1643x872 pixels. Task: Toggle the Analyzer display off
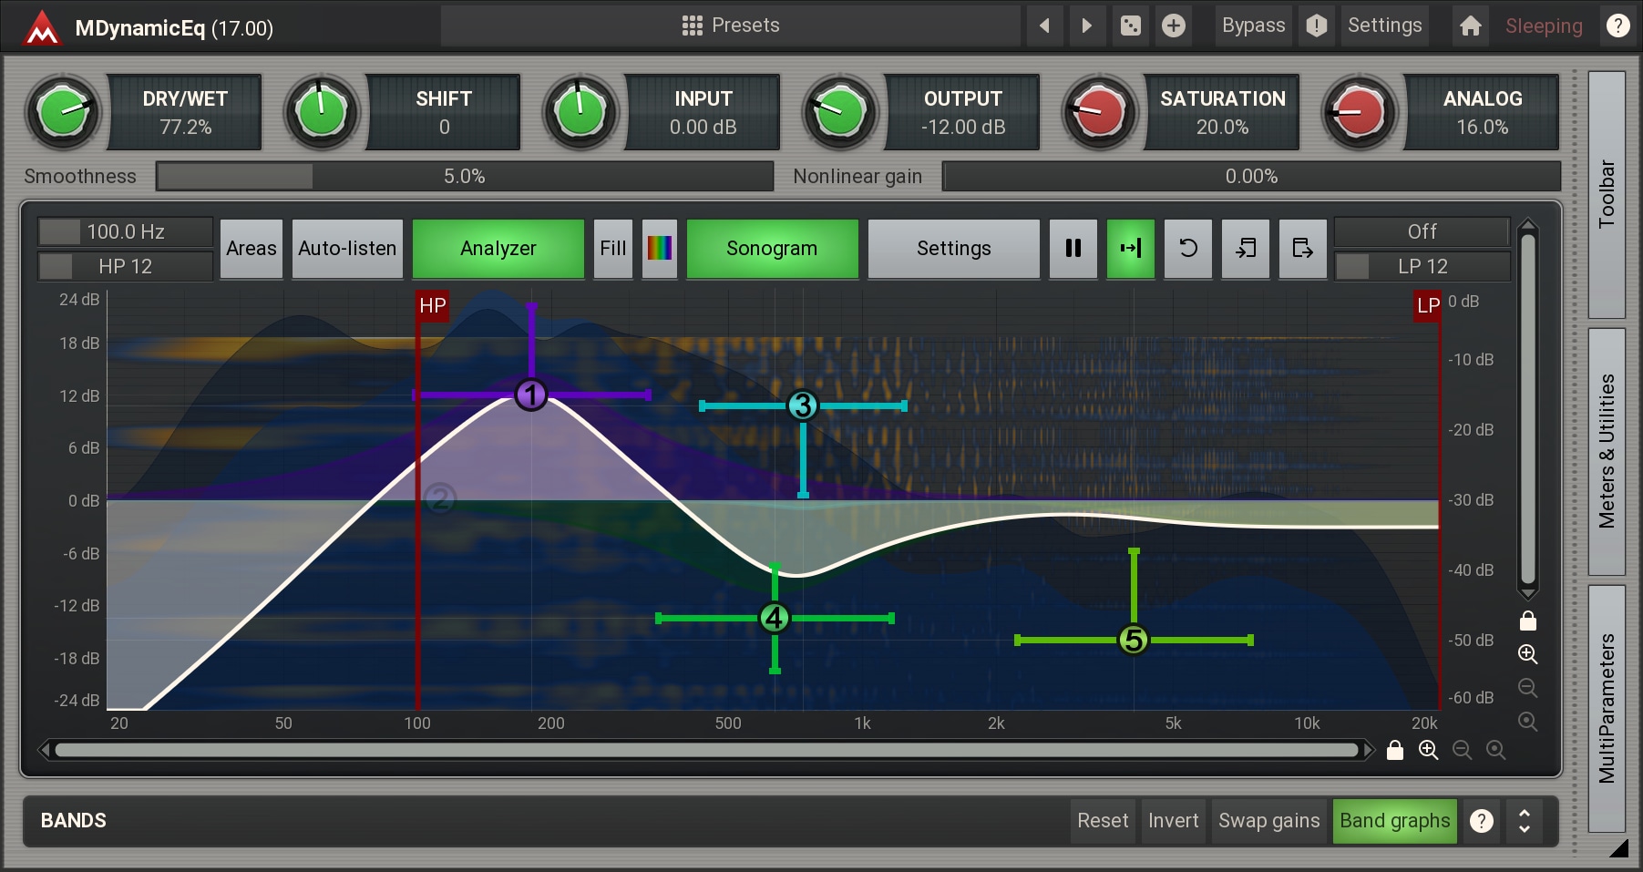pyautogui.click(x=498, y=248)
